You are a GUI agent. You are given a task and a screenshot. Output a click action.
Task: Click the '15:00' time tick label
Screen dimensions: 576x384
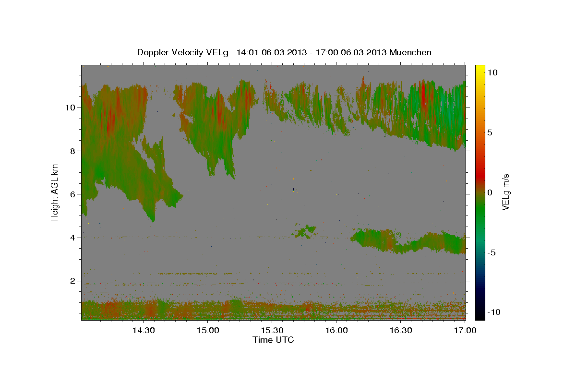tap(208, 330)
